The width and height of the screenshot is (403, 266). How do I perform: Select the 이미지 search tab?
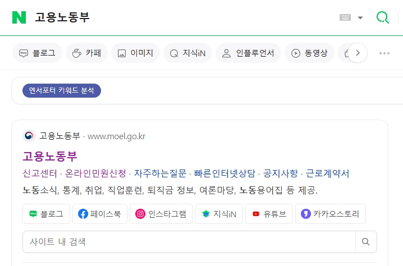coord(135,53)
